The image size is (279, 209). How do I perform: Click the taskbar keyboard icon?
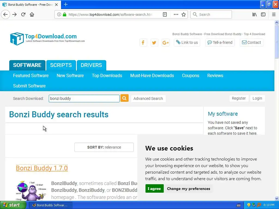point(239,205)
